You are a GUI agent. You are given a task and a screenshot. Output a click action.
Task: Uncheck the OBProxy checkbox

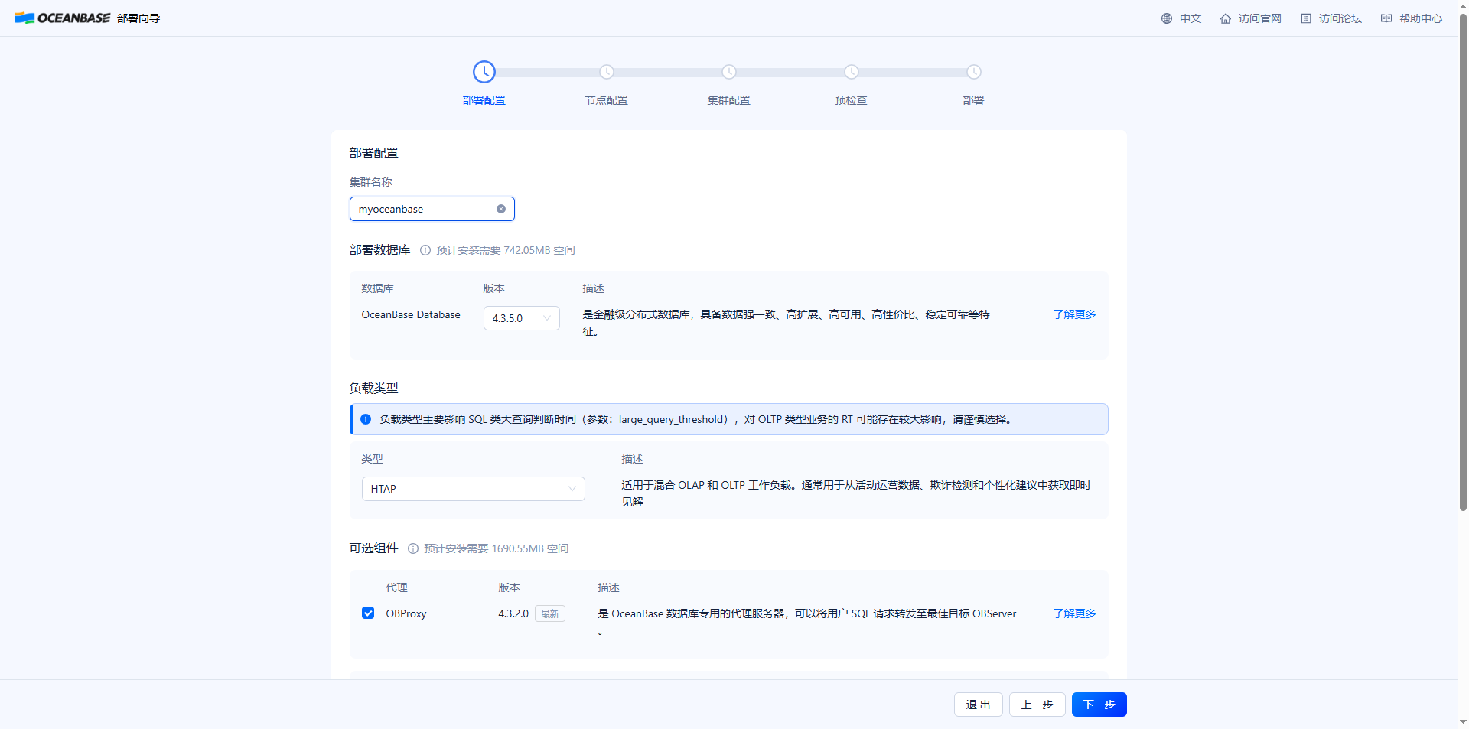coord(368,613)
